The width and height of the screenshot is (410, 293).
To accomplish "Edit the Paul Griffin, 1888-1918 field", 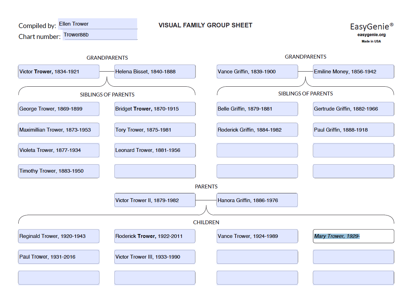I will coord(353,130).
